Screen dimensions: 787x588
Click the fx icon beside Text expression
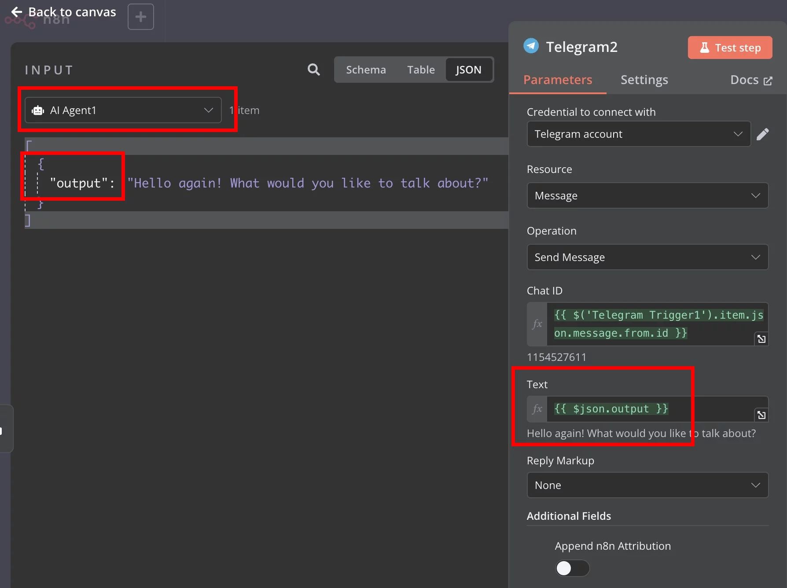pos(537,409)
